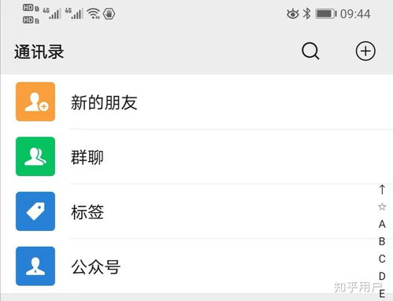The image size is (393, 301).
Task: Jump to letter C in index
Action: pyautogui.click(x=382, y=259)
